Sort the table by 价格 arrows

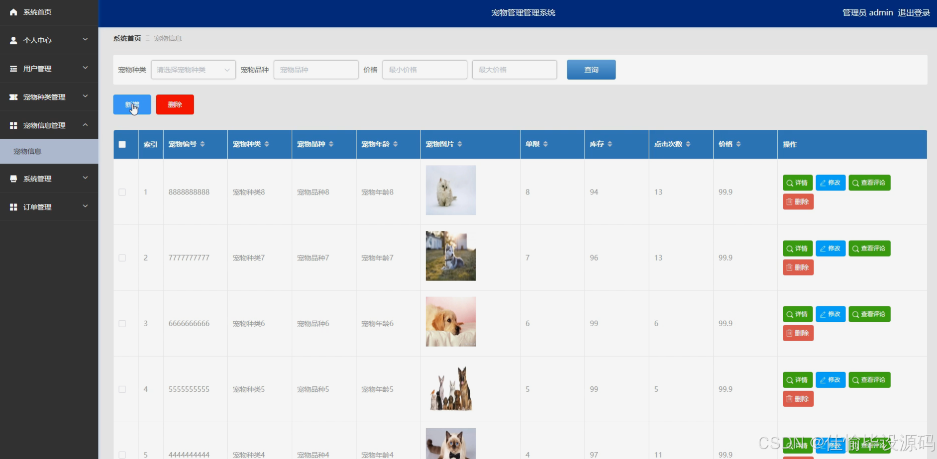[738, 144]
